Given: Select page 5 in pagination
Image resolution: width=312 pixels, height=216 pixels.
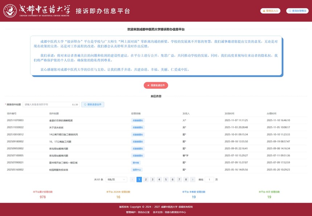Looking at the screenshot, I should pyautogui.click(x=166, y=179).
